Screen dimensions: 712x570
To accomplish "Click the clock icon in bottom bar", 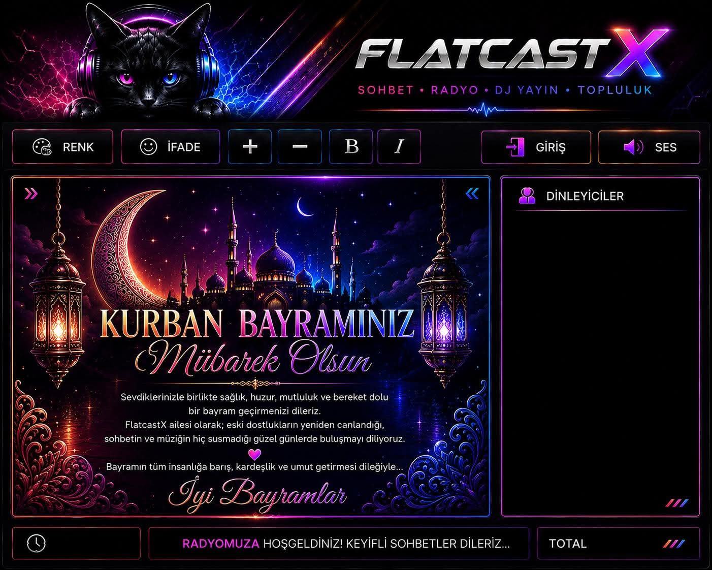I will pyautogui.click(x=36, y=543).
